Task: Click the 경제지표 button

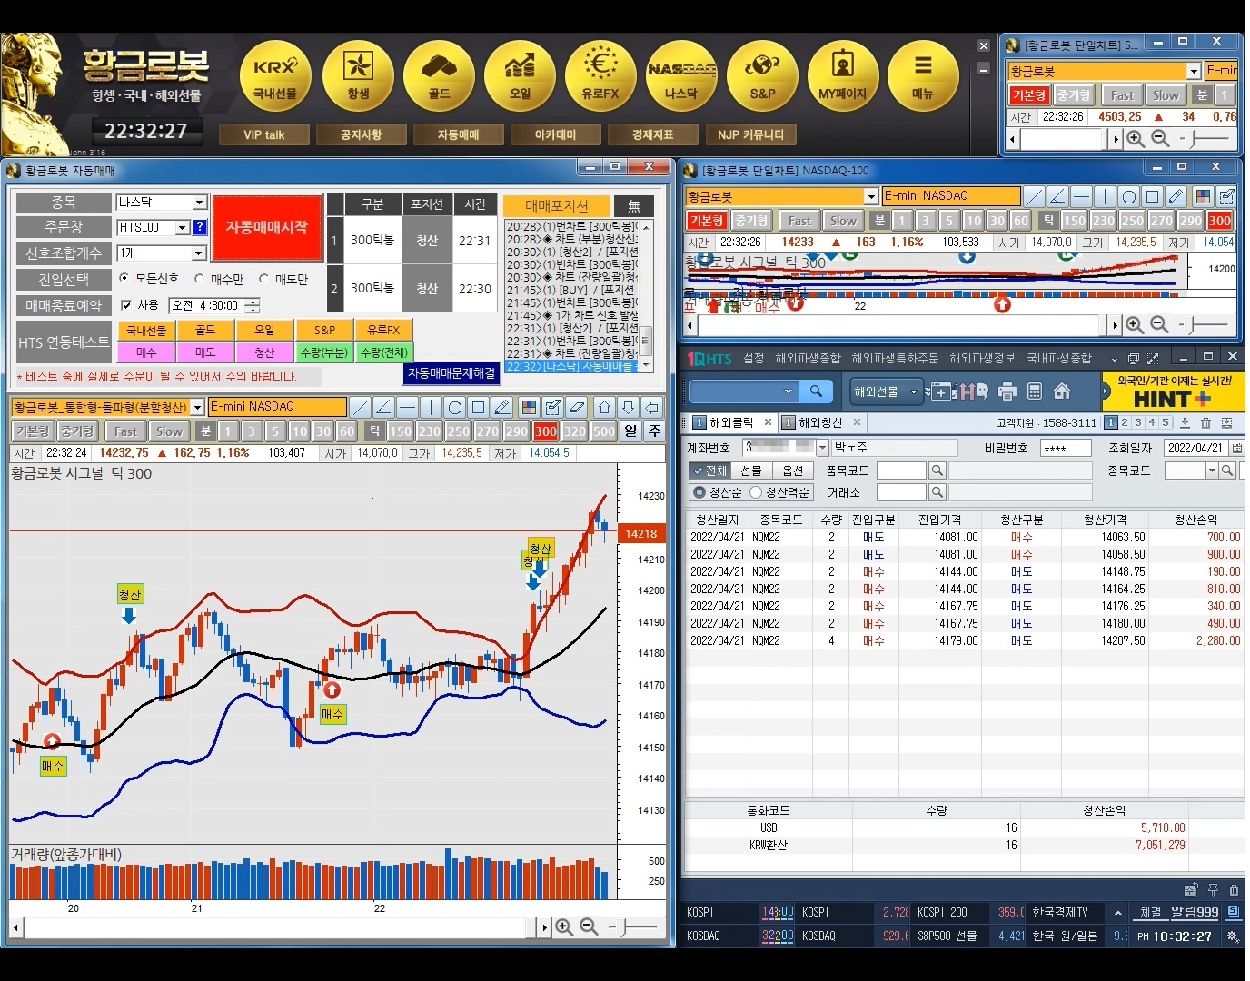Action: click(x=652, y=134)
